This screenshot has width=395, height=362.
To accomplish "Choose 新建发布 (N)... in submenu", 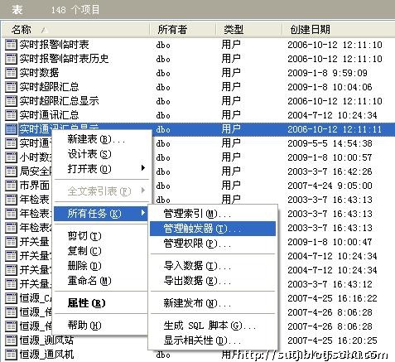I will 213,303.
